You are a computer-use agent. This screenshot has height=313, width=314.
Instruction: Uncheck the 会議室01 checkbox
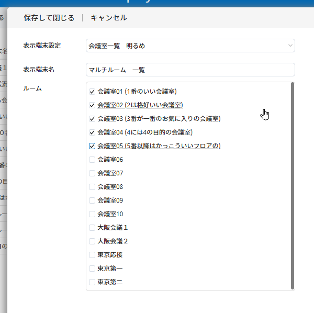click(92, 92)
